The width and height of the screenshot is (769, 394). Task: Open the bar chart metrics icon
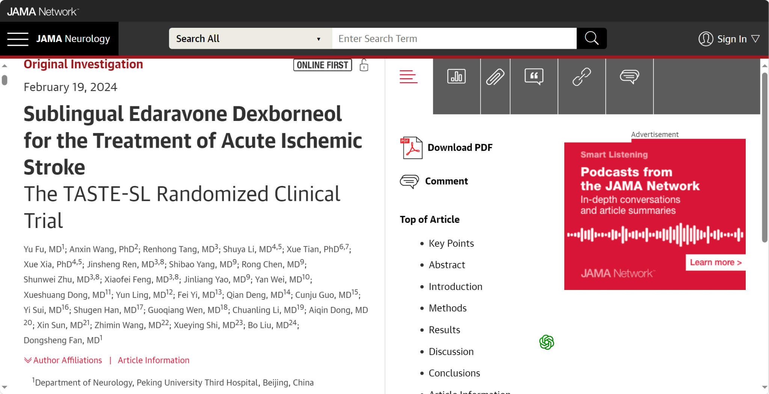tap(456, 77)
